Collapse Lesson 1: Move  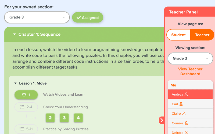pyautogui.click(x=16, y=83)
